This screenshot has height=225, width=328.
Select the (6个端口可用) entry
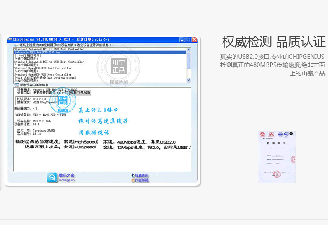[x=28, y=65]
